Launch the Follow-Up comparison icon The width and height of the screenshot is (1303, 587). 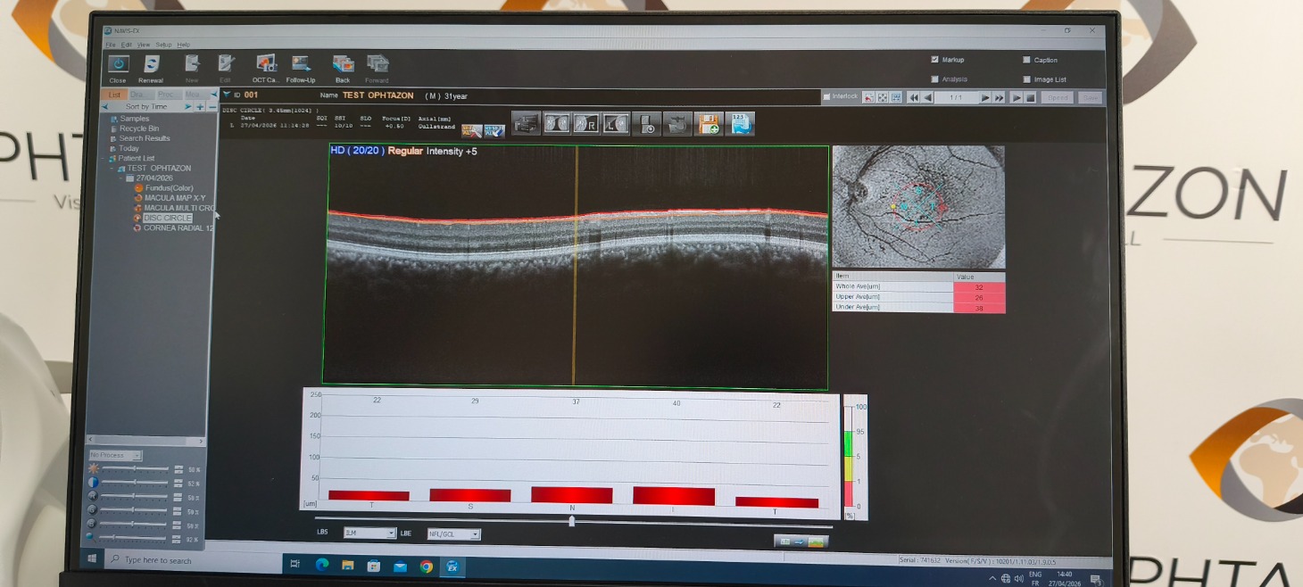pyautogui.click(x=301, y=65)
